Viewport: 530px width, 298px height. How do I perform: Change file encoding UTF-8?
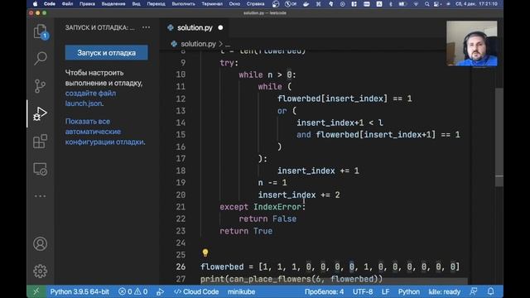tap(363, 291)
